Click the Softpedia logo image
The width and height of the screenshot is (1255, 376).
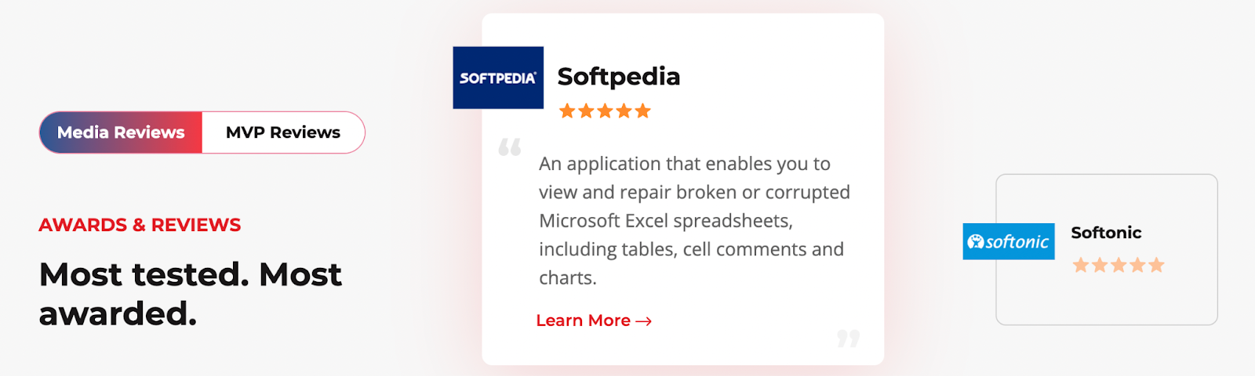(x=498, y=78)
